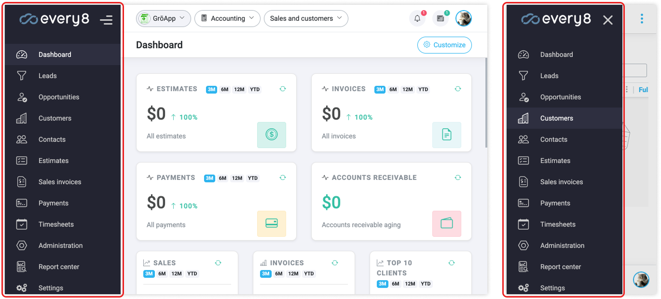Expand the Sales and customers dropdown

(x=306, y=18)
